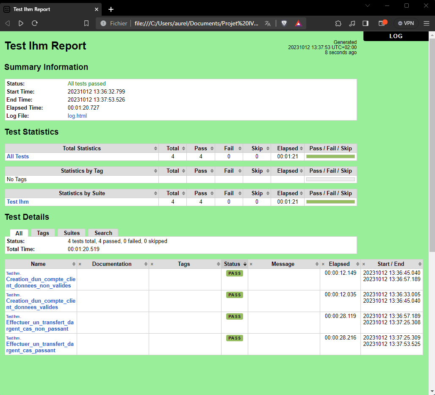The image size is (435, 395).
Task: Open the extensions puzzle icon
Action: tap(338, 23)
